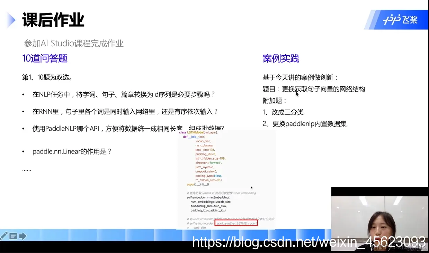
Task: Click the red-boxed LSTMEncoder code highlight
Action: click(236, 223)
